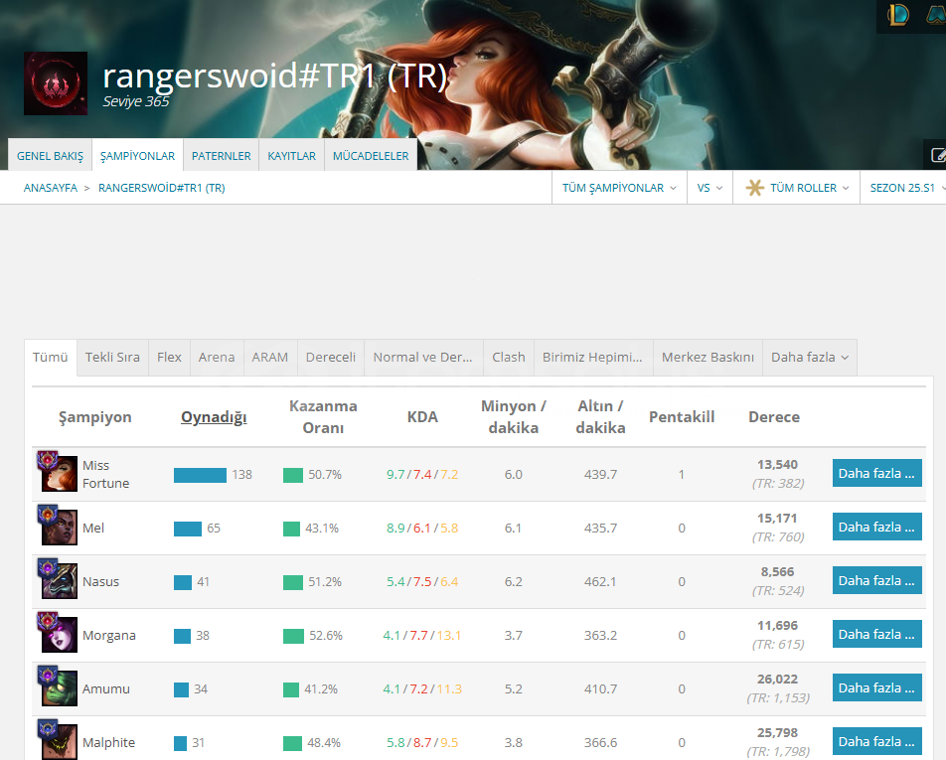Click the edit icon on banner edge
The image size is (946, 760).
(x=938, y=155)
